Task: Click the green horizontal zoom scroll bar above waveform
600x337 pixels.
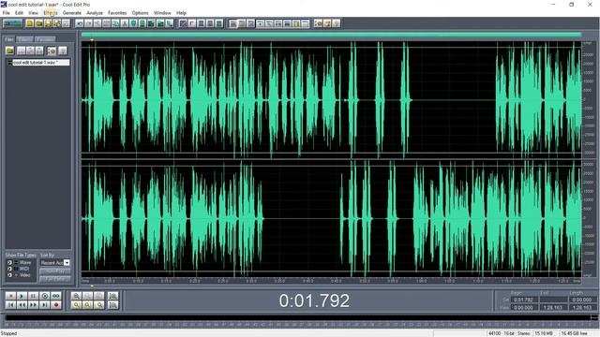Action: point(331,35)
